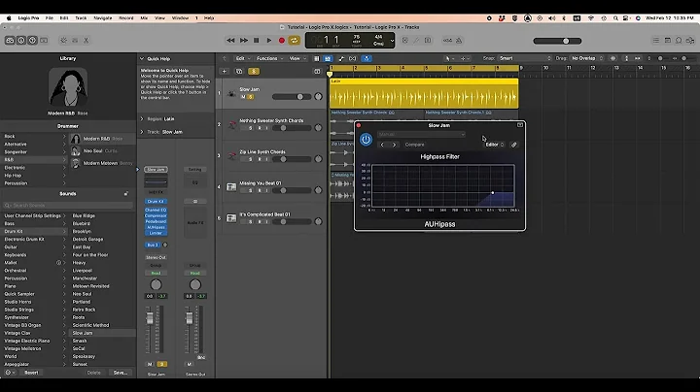Click the Search Sounds field
700x392 pixels.
click(68, 206)
